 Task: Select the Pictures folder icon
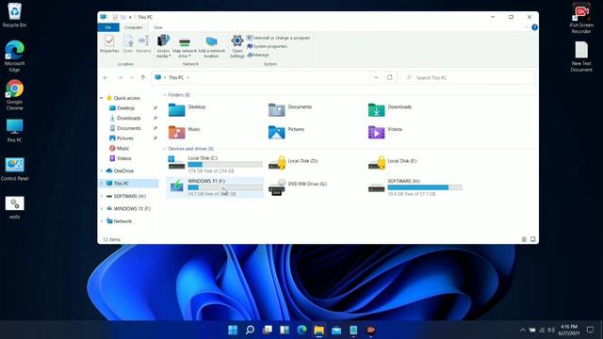point(276,132)
